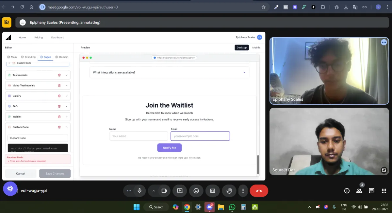The image size is (392, 213).
Task: Open the Main editor tab
Action: (x=12, y=57)
